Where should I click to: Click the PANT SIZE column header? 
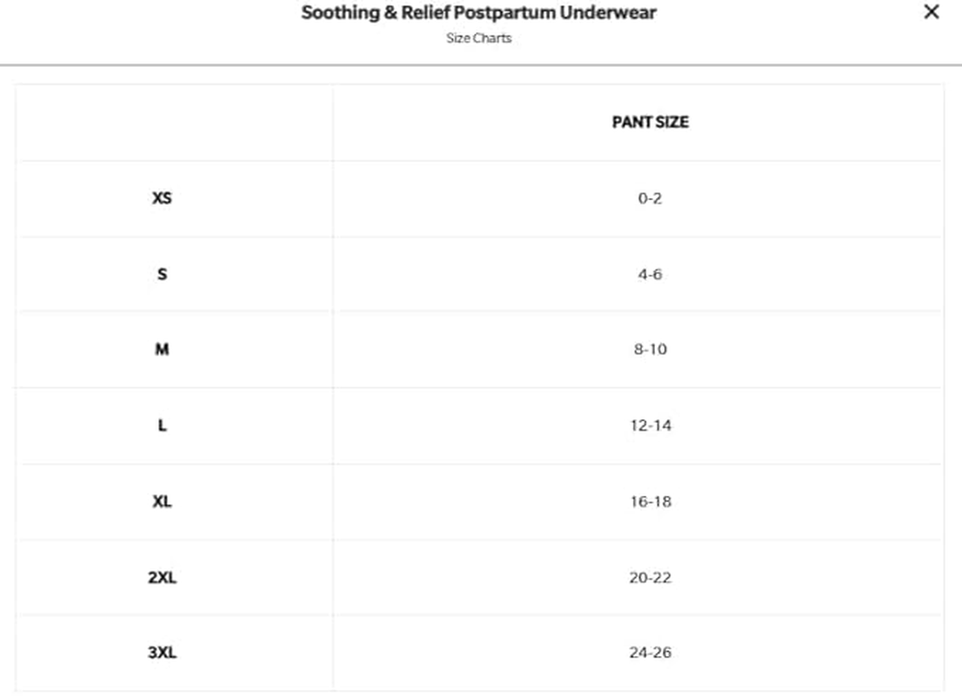click(x=650, y=123)
